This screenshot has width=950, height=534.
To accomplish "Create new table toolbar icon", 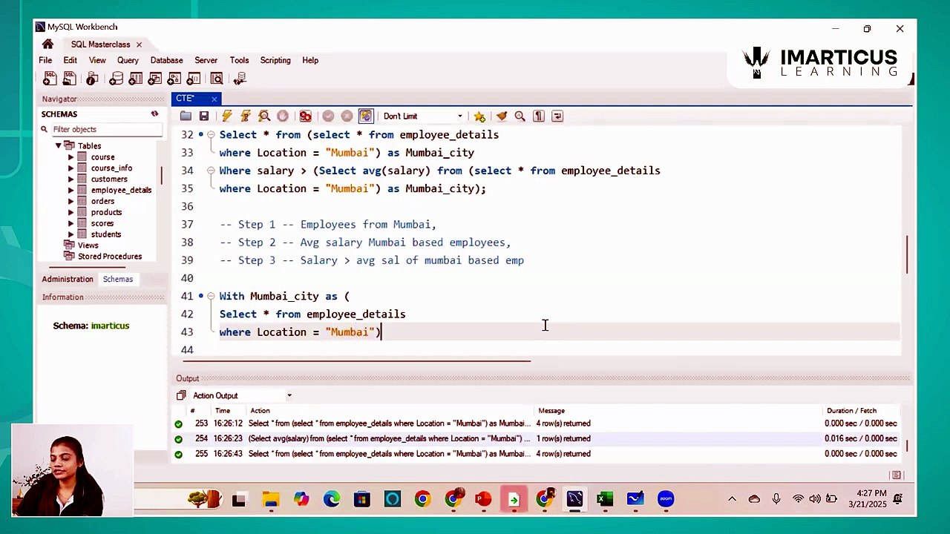I will 136,78.
